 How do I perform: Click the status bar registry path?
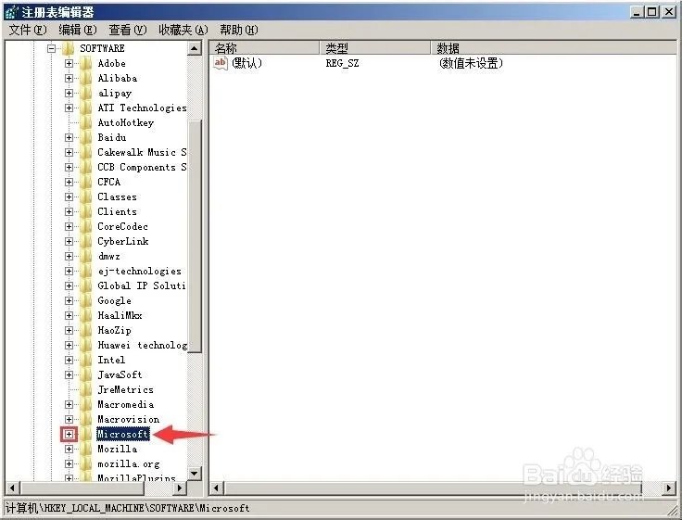(128, 508)
